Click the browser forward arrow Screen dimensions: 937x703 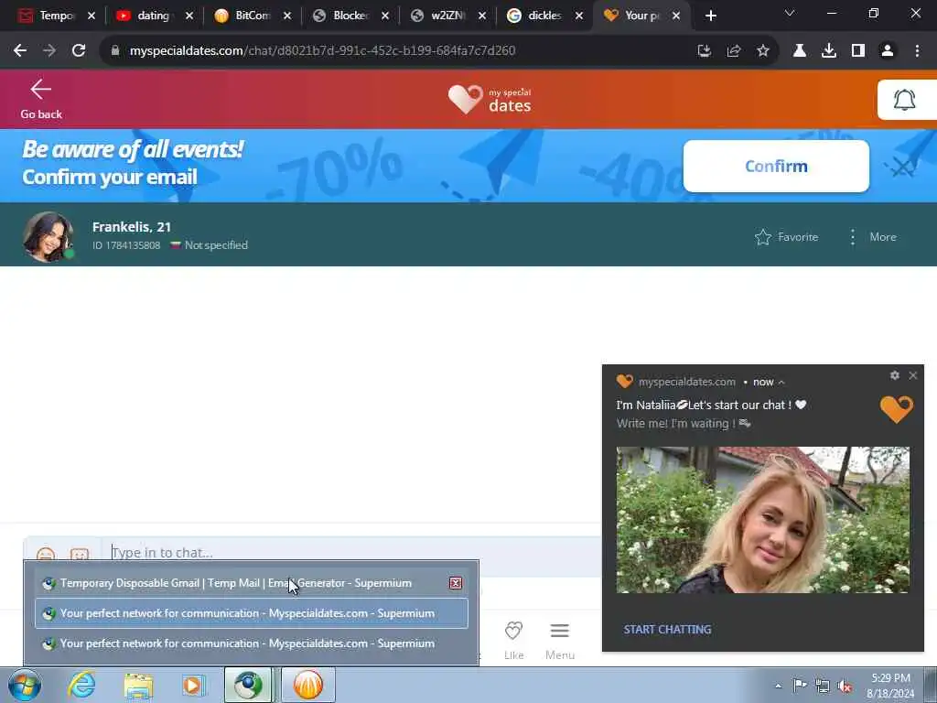pos(49,51)
